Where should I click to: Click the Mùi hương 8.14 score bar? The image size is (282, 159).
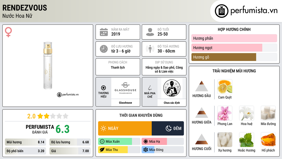[x=25, y=142]
